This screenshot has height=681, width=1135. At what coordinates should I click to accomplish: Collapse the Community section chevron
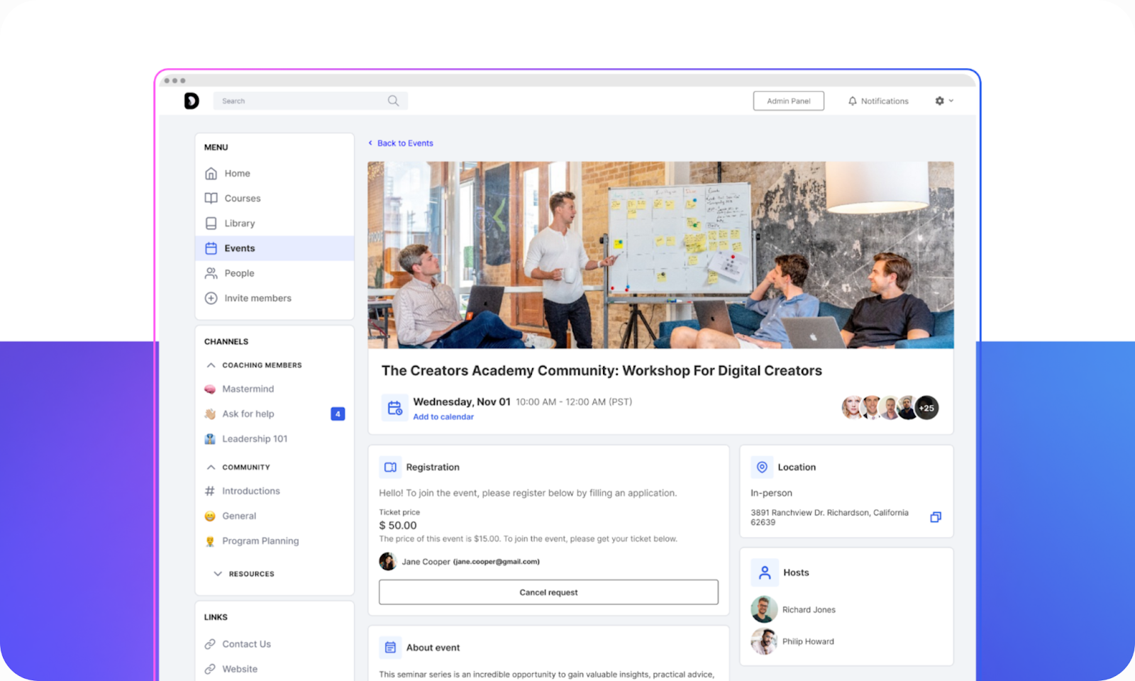tap(211, 467)
